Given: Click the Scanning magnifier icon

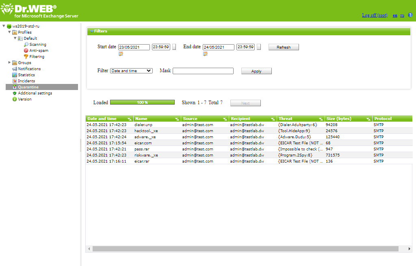Looking at the screenshot, I should pos(26,45).
